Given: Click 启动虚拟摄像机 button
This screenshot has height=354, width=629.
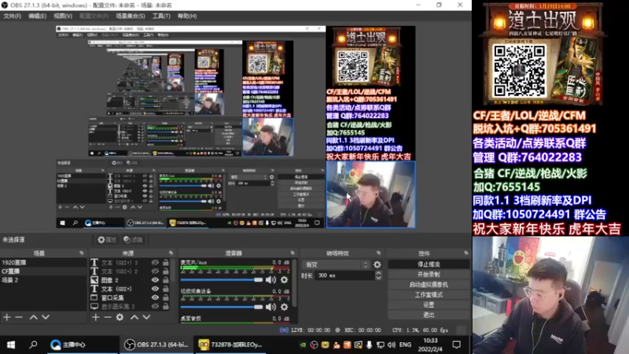Looking at the screenshot, I should 429,284.
